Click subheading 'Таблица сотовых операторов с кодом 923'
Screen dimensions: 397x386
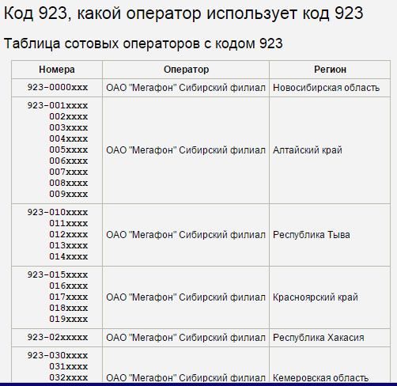pos(143,44)
